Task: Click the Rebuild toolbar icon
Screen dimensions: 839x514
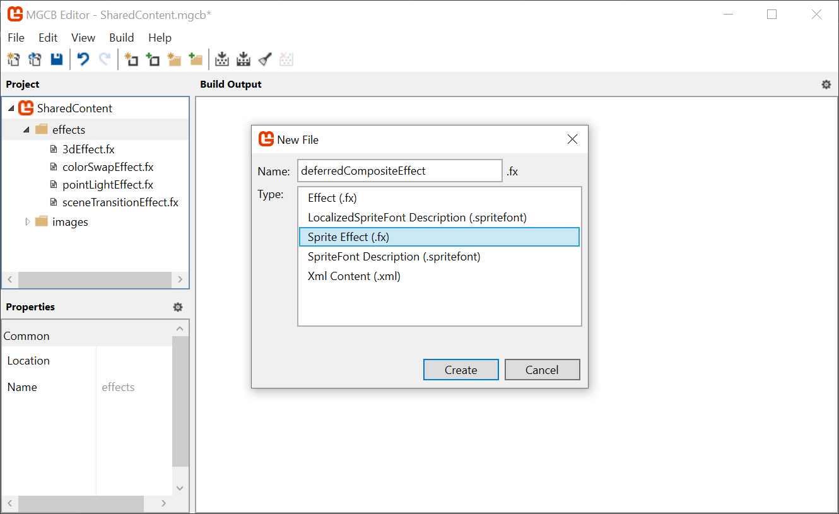Action: [x=243, y=59]
